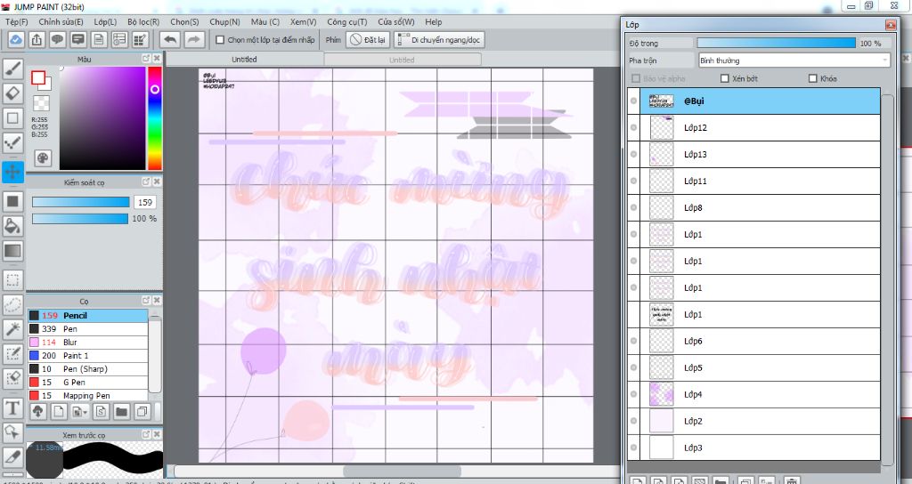Float the Màu panel using its pop-out icon
912x484 pixels.
(146, 59)
